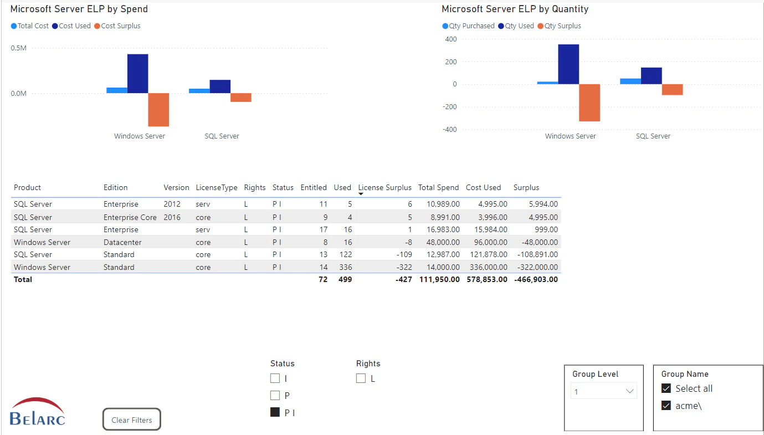Enable the Rights "L" checkbox
This screenshot has height=435, width=764.
pos(361,378)
